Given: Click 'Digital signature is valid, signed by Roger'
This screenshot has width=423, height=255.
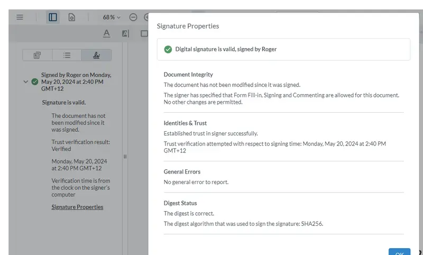Looking at the screenshot, I should click(226, 49).
